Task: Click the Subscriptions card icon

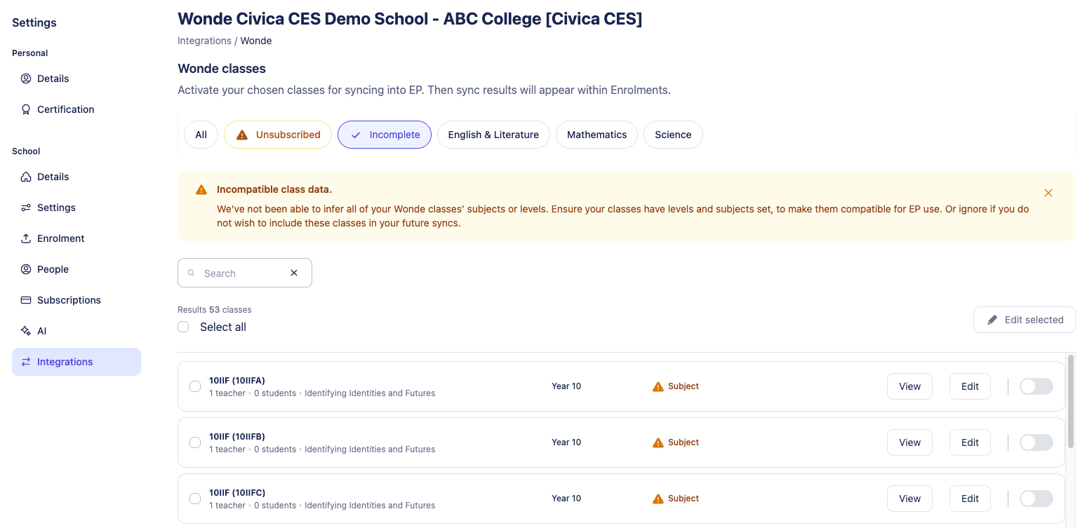Action: pos(26,300)
